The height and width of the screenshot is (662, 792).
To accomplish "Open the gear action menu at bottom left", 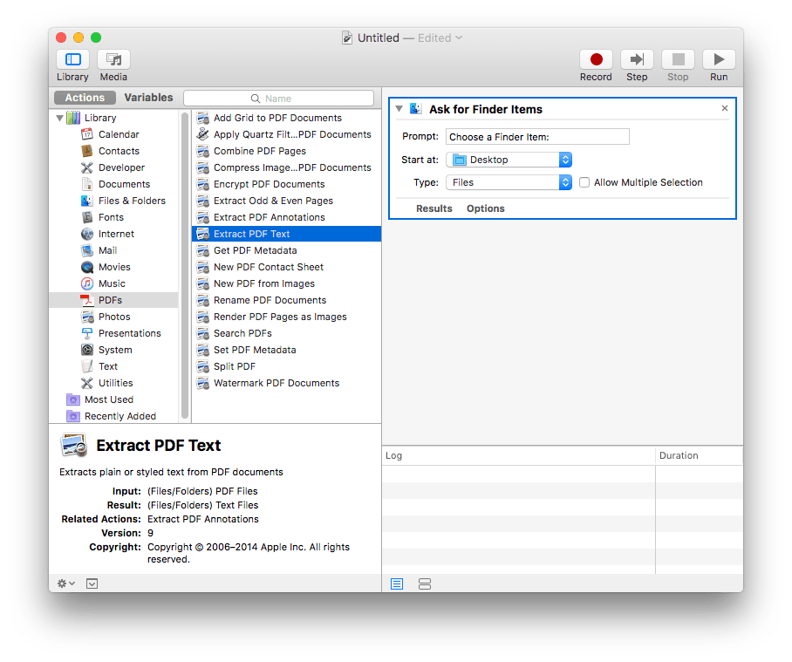I will (x=64, y=583).
